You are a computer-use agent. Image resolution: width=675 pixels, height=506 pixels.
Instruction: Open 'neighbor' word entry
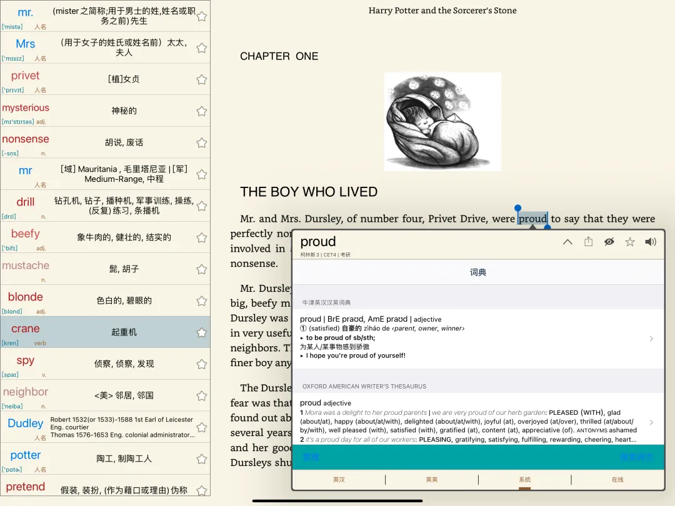[x=105, y=396]
